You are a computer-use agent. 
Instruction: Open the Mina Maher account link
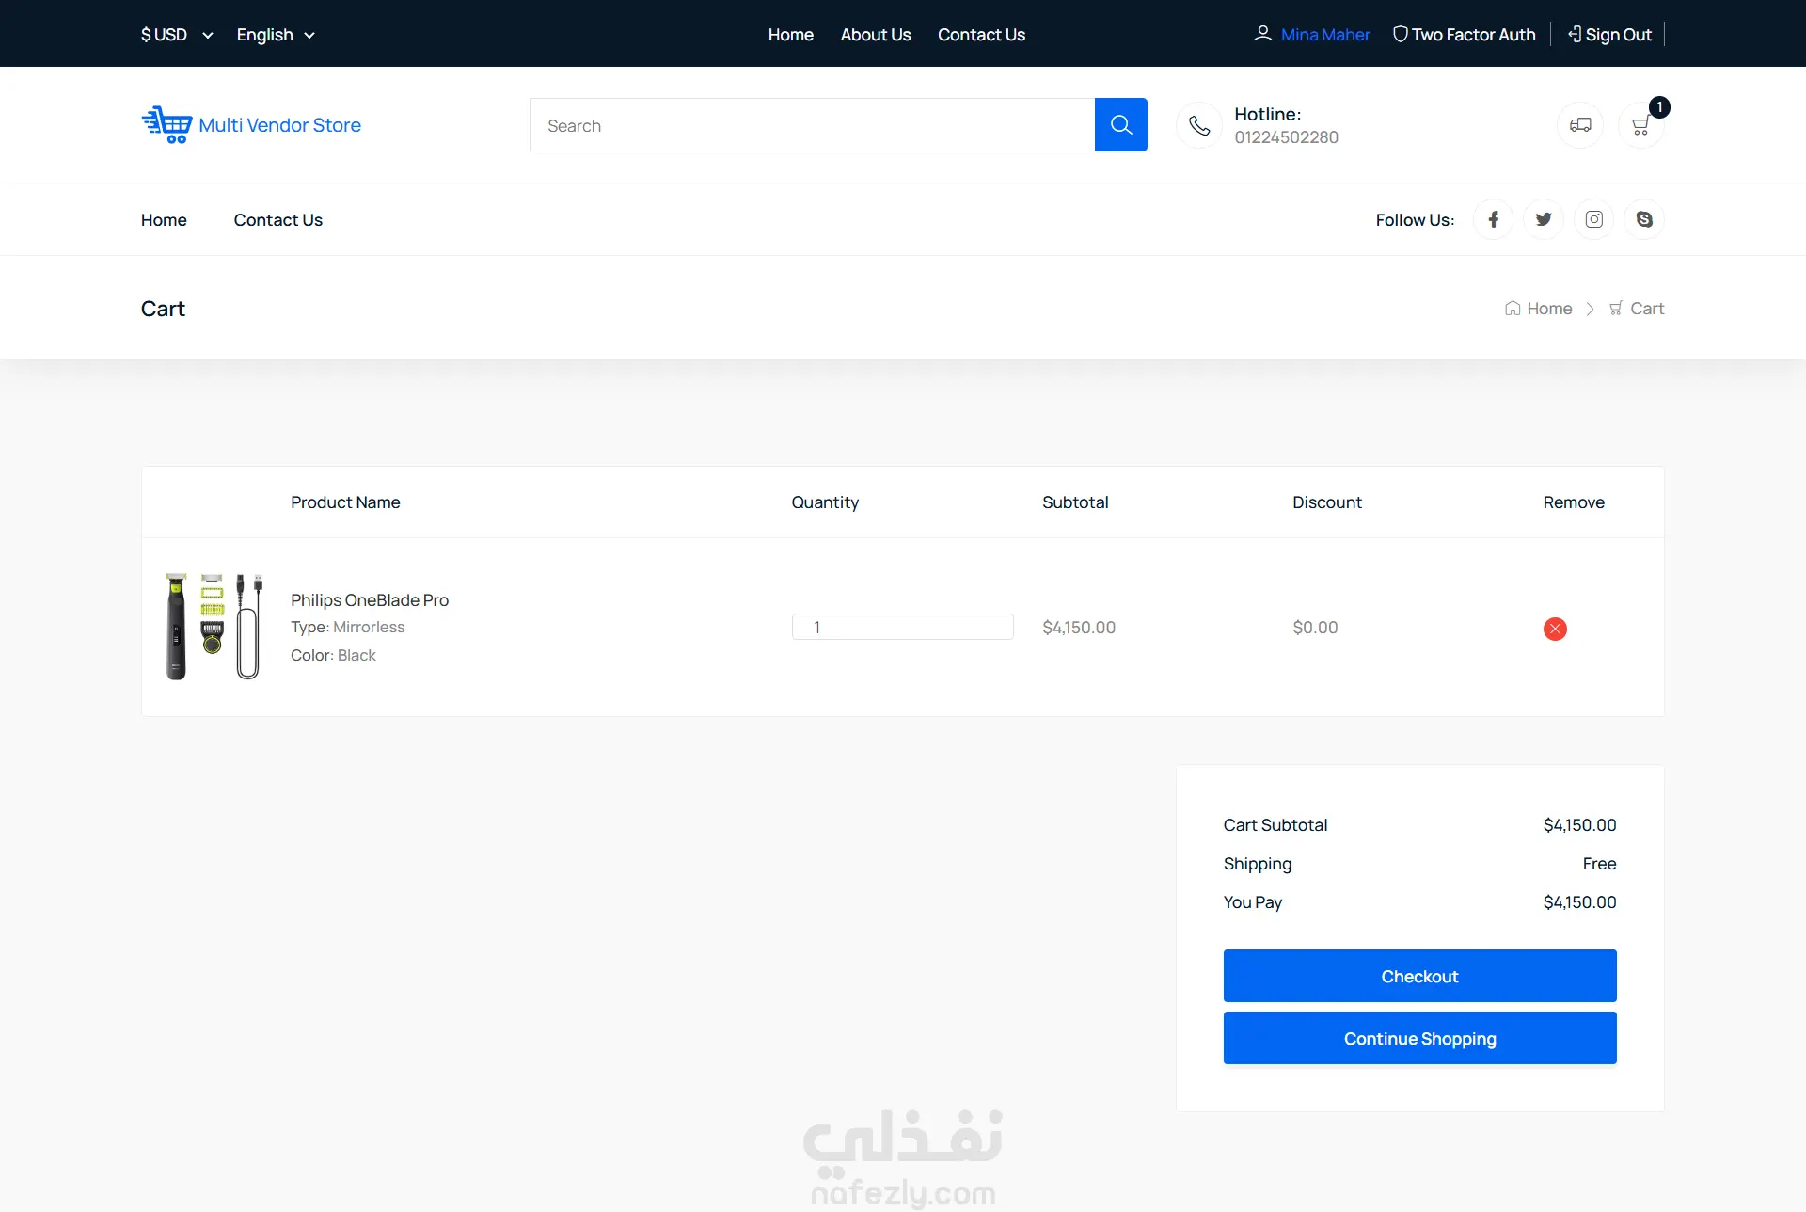point(1325,35)
